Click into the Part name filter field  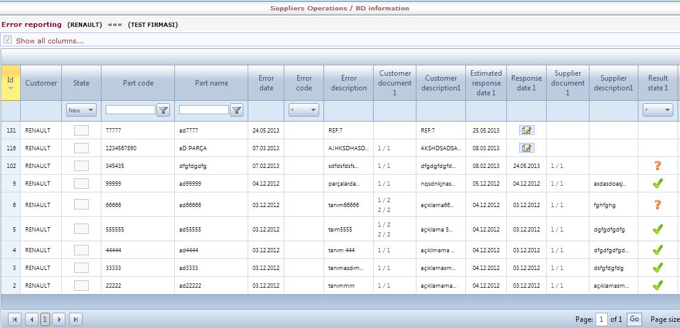(x=204, y=109)
